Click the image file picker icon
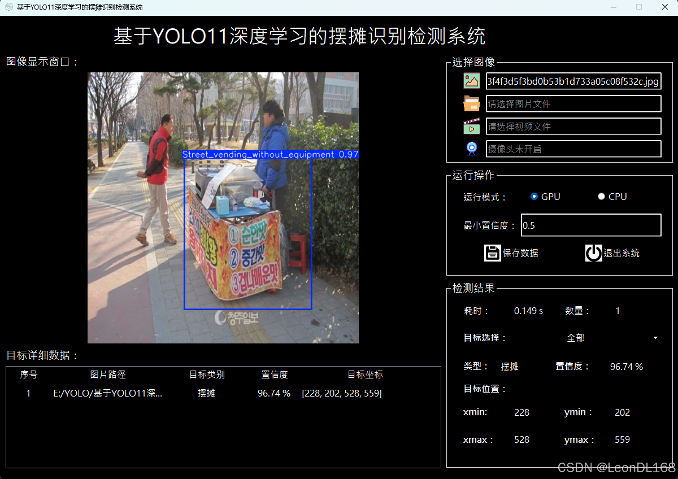678x479 pixels. [472, 81]
